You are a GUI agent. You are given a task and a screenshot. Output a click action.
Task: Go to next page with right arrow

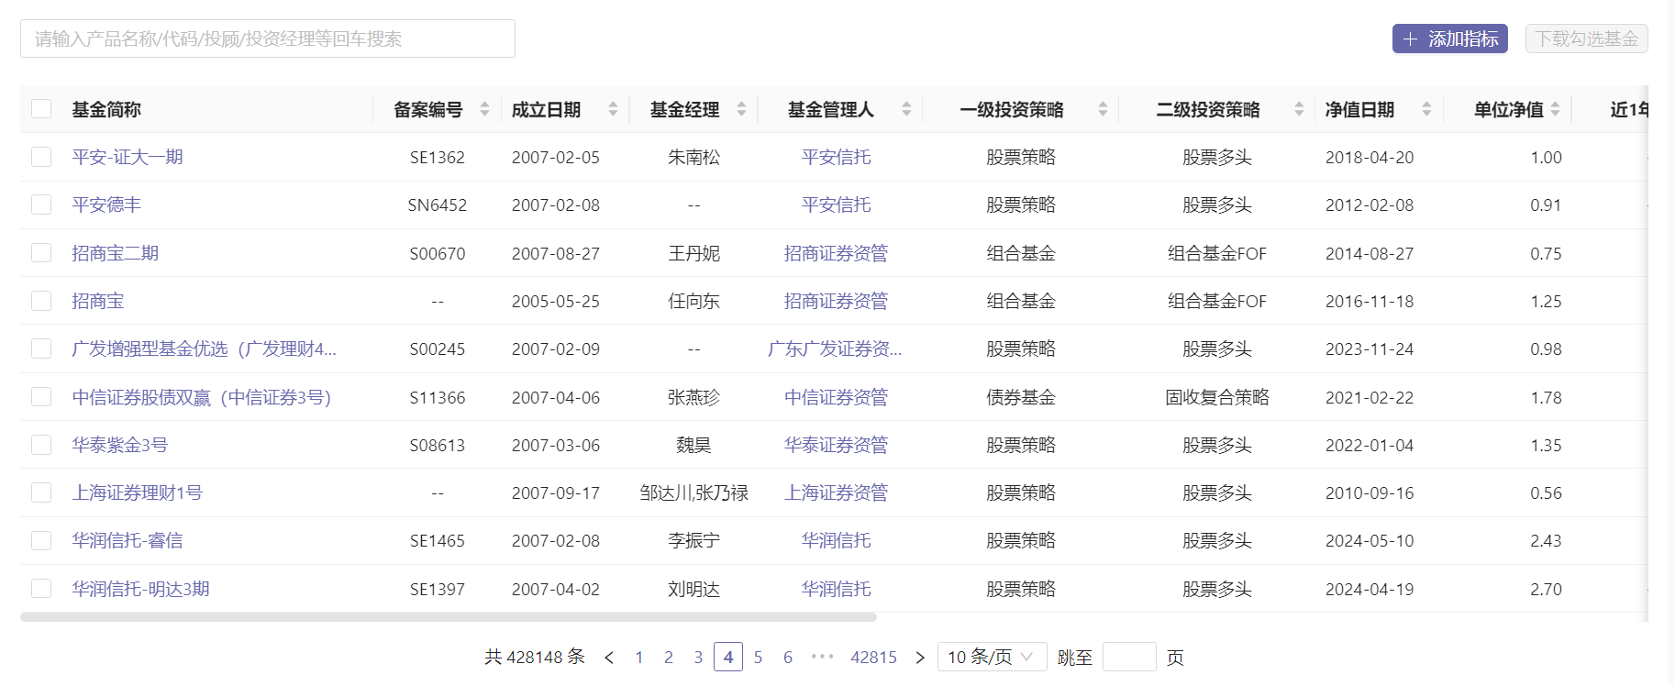(x=920, y=658)
